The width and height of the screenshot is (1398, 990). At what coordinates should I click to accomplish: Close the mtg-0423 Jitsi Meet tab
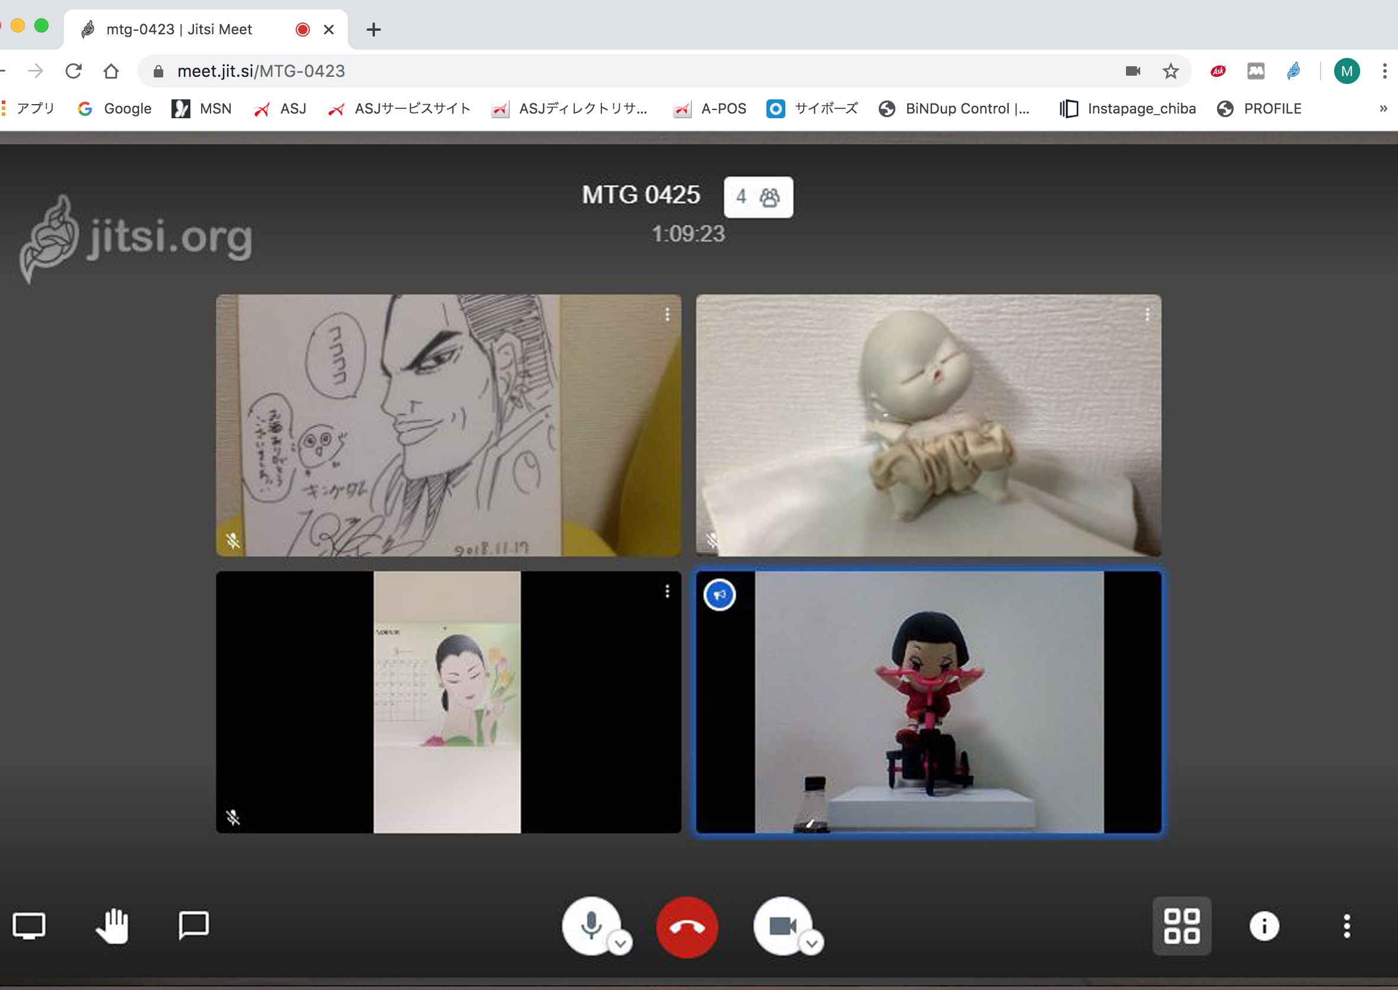click(329, 29)
